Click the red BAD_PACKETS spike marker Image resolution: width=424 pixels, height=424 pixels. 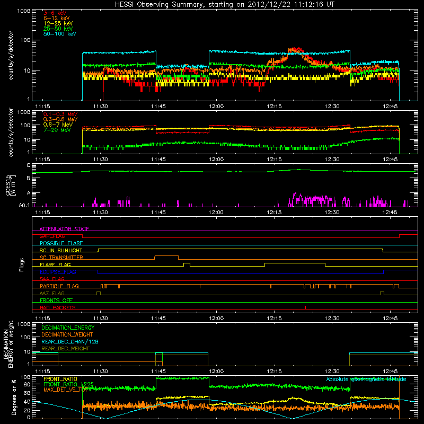tap(305, 307)
